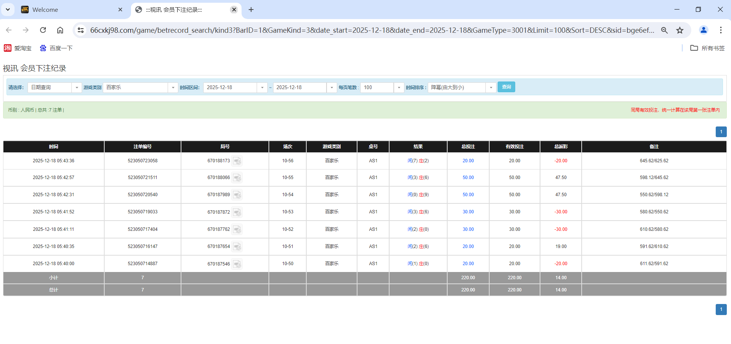Open the 游戏类别 百家乐 dropdown

tap(173, 87)
